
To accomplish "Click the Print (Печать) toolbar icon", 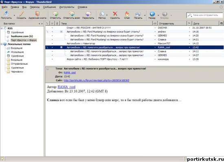I will point(138,14).
